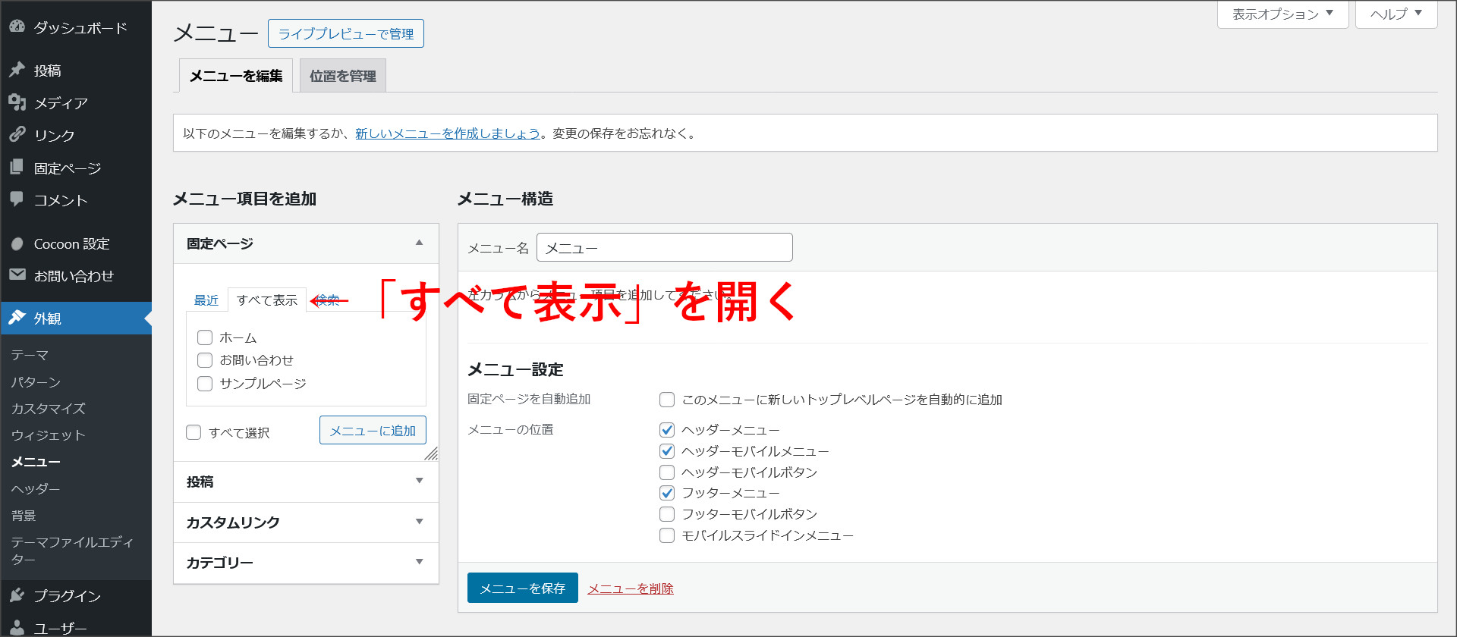Collapse the 固定ページ panel arrow
Screen dimensions: 1457x637
419,243
